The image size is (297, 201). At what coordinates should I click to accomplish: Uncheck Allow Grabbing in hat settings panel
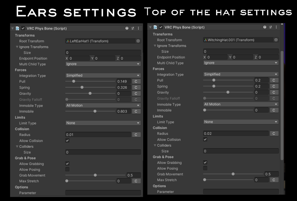pos(205,162)
